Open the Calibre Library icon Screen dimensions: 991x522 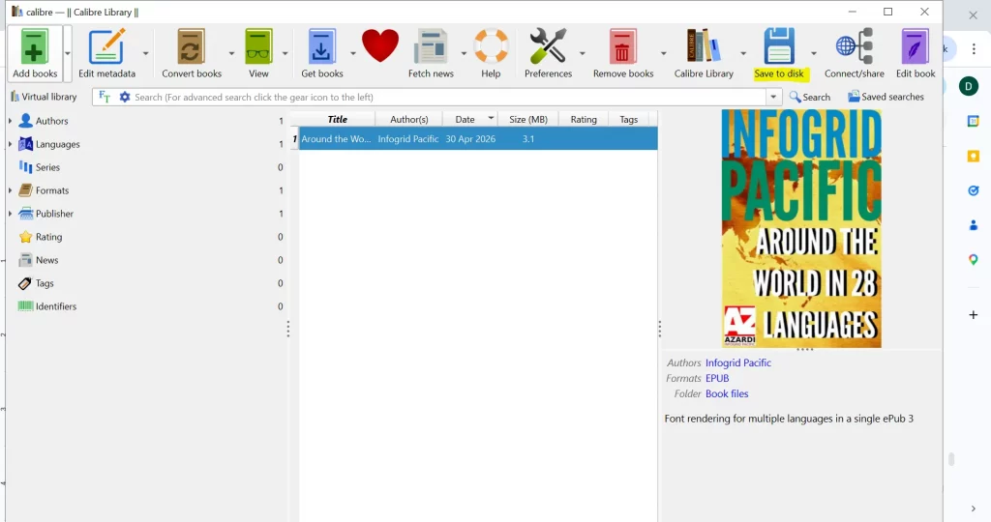703,46
